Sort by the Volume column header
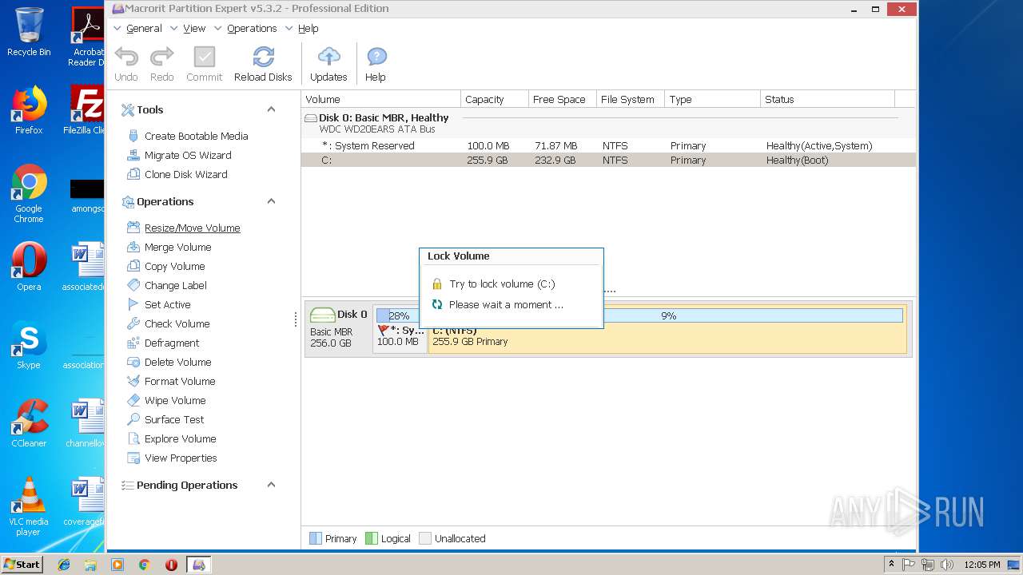This screenshot has height=575, width=1023. coord(381,99)
